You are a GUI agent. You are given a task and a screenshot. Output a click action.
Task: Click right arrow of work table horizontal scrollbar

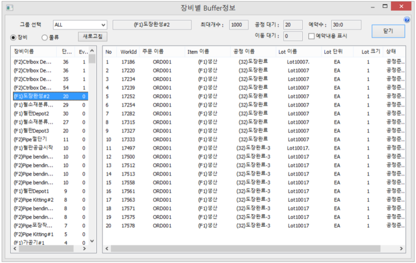[401, 249]
